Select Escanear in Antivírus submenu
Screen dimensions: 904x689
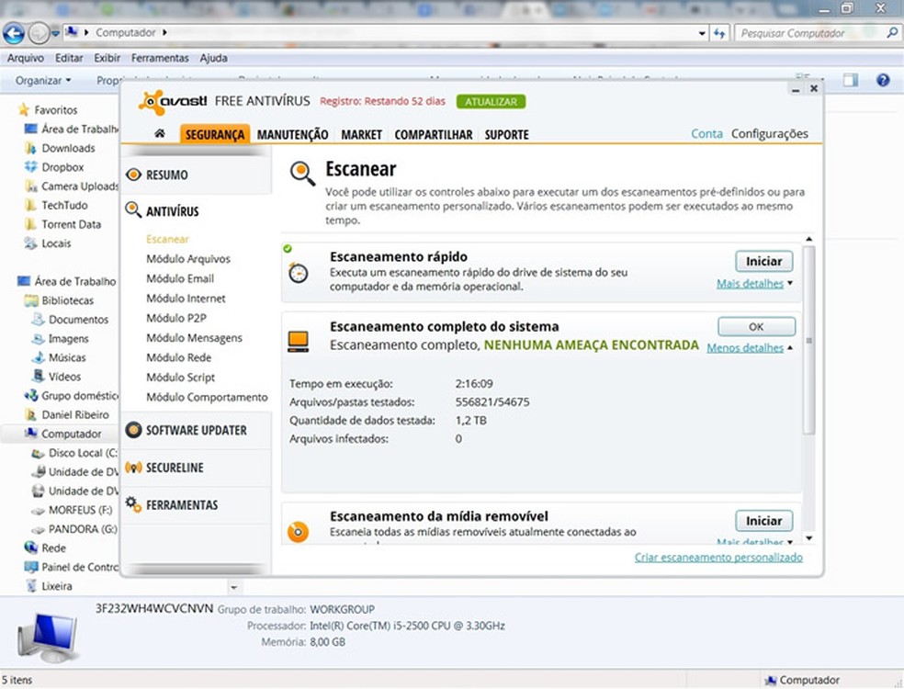(167, 239)
